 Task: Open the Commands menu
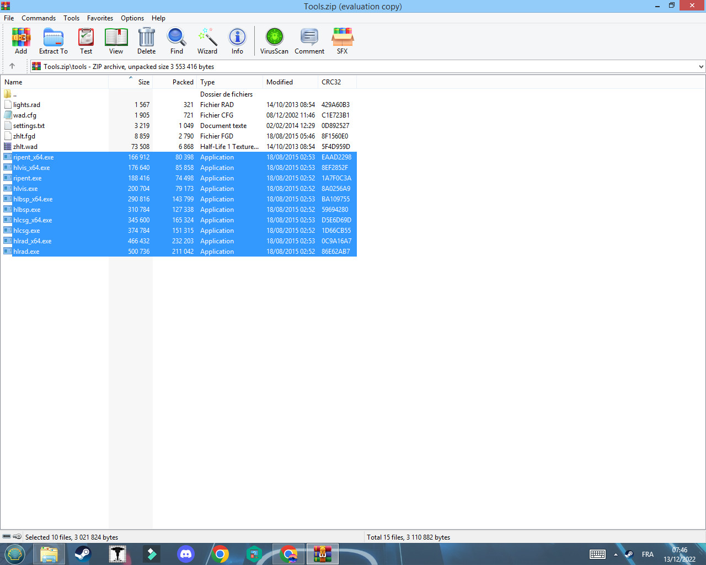click(x=38, y=18)
